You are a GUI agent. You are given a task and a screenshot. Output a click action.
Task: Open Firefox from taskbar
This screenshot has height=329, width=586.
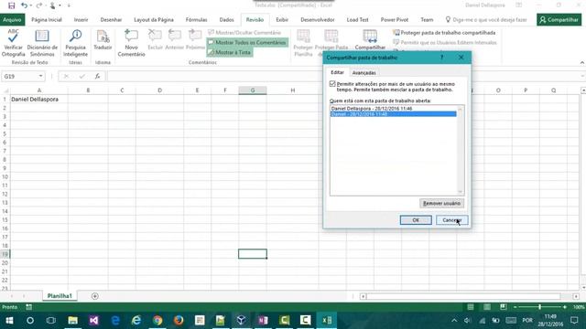point(179,321)
